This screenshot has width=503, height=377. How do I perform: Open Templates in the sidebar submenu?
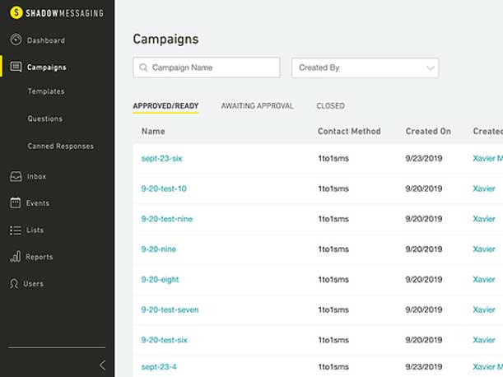click(46, 91)
